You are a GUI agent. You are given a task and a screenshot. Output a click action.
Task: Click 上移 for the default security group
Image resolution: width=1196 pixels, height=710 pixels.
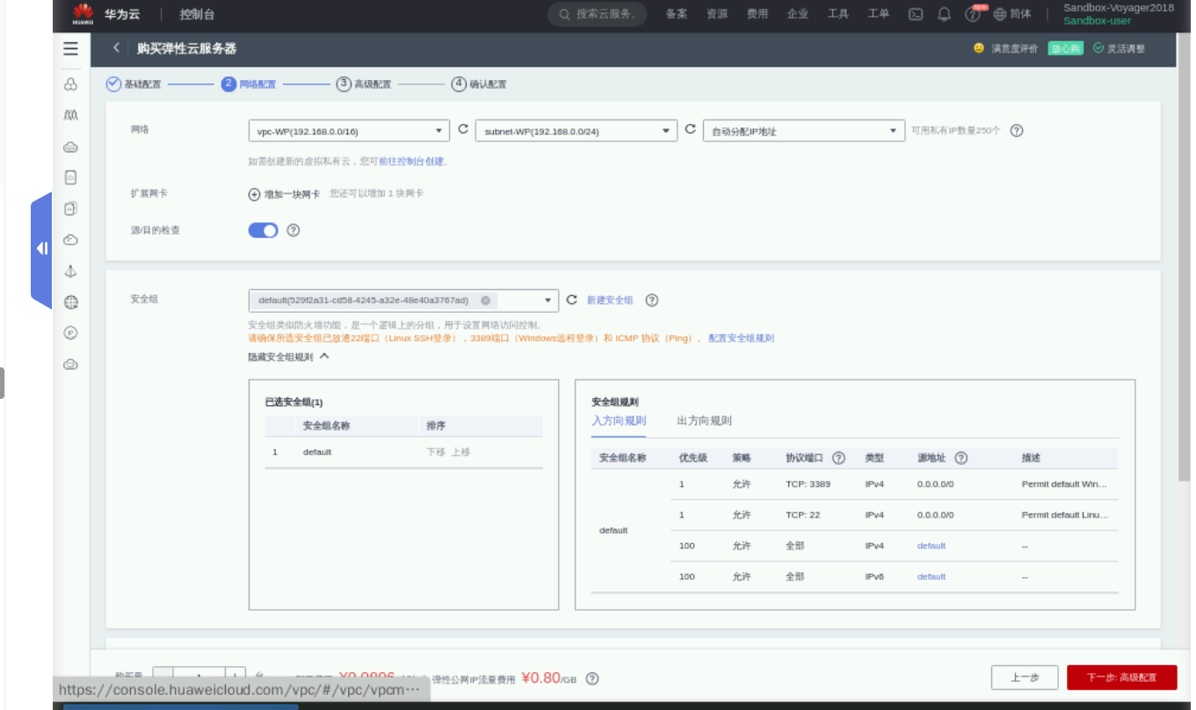[460, 452]
